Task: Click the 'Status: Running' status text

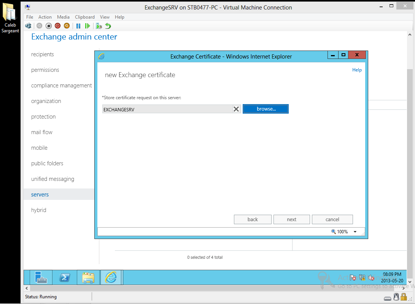Action: tap(41, 297)
